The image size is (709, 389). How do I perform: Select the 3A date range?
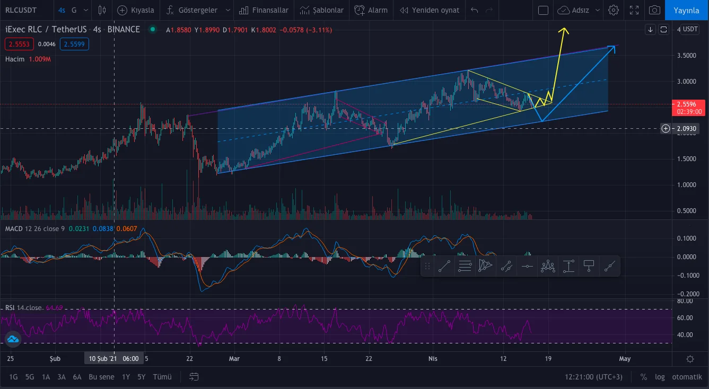coord(62,377)
